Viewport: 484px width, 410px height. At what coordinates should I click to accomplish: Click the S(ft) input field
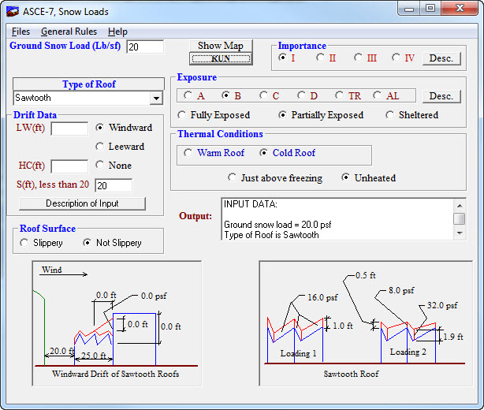tap(114, 185)
